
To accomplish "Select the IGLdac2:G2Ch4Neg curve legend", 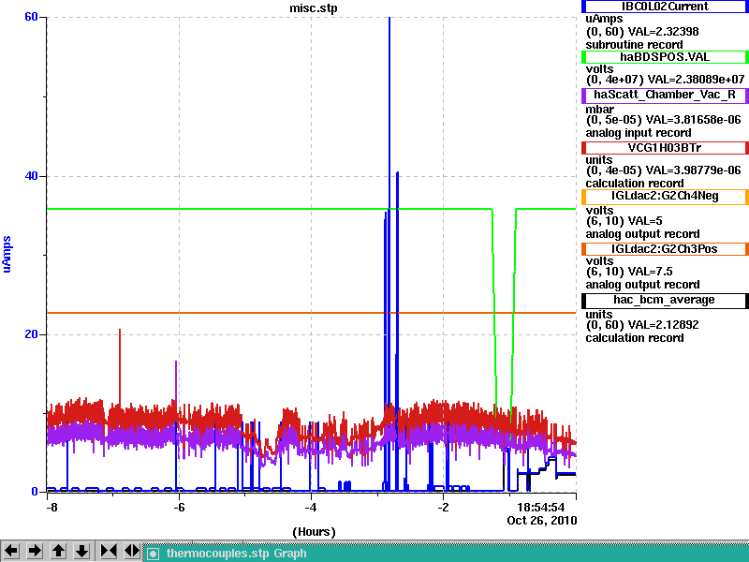I will click(665, 197).
